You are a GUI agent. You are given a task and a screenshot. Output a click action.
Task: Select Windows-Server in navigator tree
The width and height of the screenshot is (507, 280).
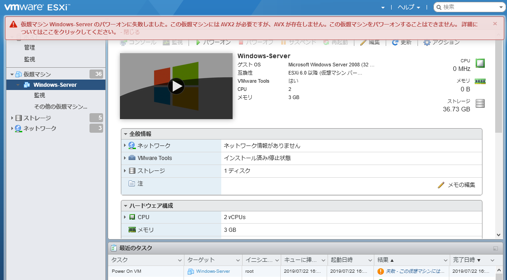tap(56, 85)
